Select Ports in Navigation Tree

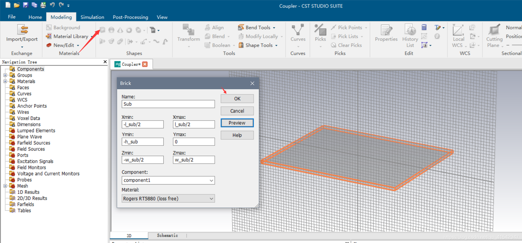tap(22, 155)
